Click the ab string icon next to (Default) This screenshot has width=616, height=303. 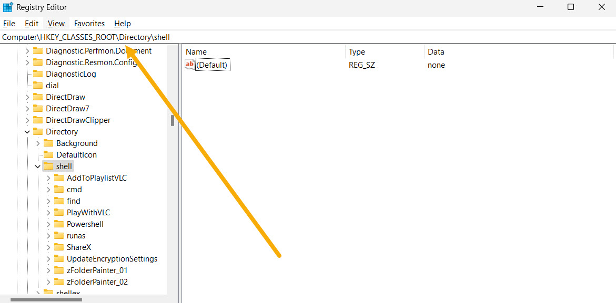pos(189,64)
